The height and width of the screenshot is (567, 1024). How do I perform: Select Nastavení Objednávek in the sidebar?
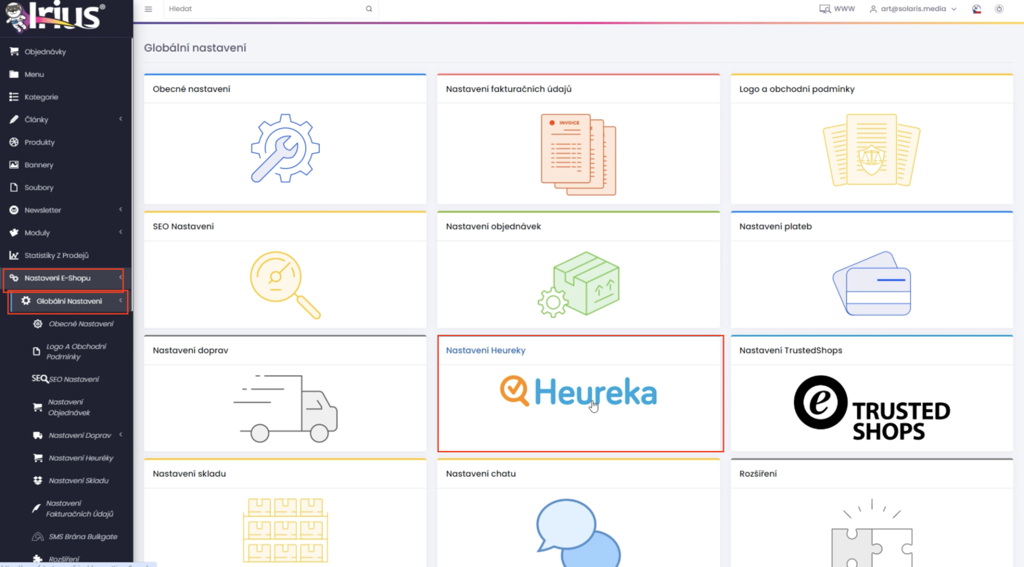click(x=69, y=408)
